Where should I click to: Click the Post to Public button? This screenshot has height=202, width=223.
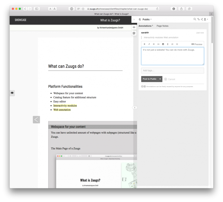pyautogui.click(x=150, y=79)
